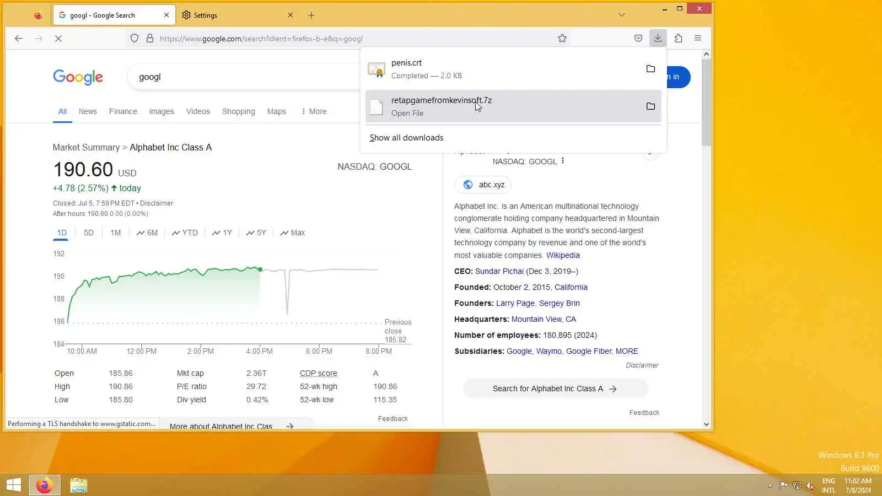The width and height of the screenshot is (882, 496).
Task: Close the googl - Google Search tab
Action: (166, 15)
